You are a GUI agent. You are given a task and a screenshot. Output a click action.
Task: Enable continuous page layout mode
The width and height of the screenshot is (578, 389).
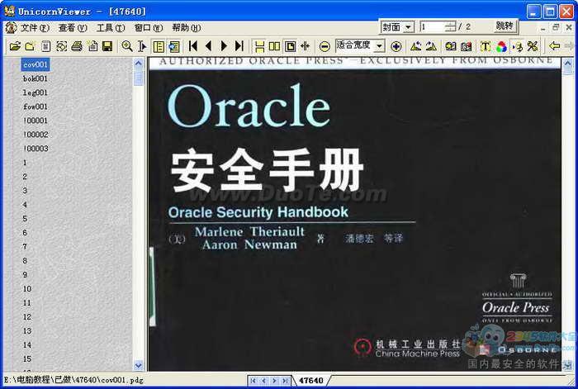pos(259,46)
